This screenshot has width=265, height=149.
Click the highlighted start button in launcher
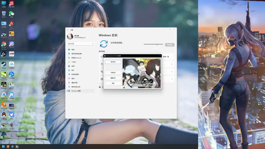113,62
